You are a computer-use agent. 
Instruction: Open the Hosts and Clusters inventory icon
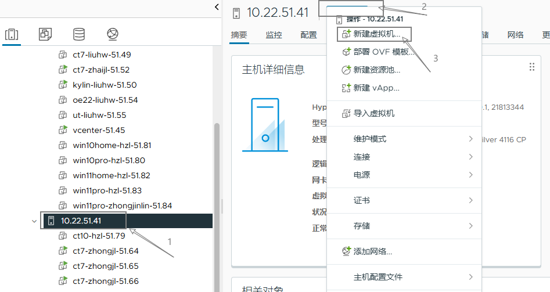[12, 34]
